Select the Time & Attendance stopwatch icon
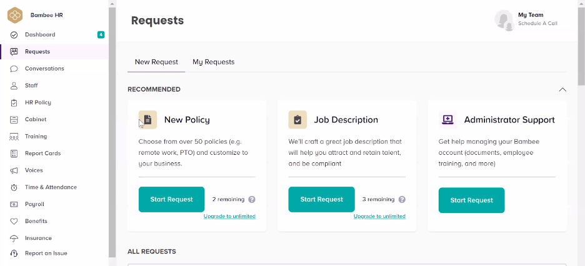Screen dimensions: 585x266 (x=14, y=187)
